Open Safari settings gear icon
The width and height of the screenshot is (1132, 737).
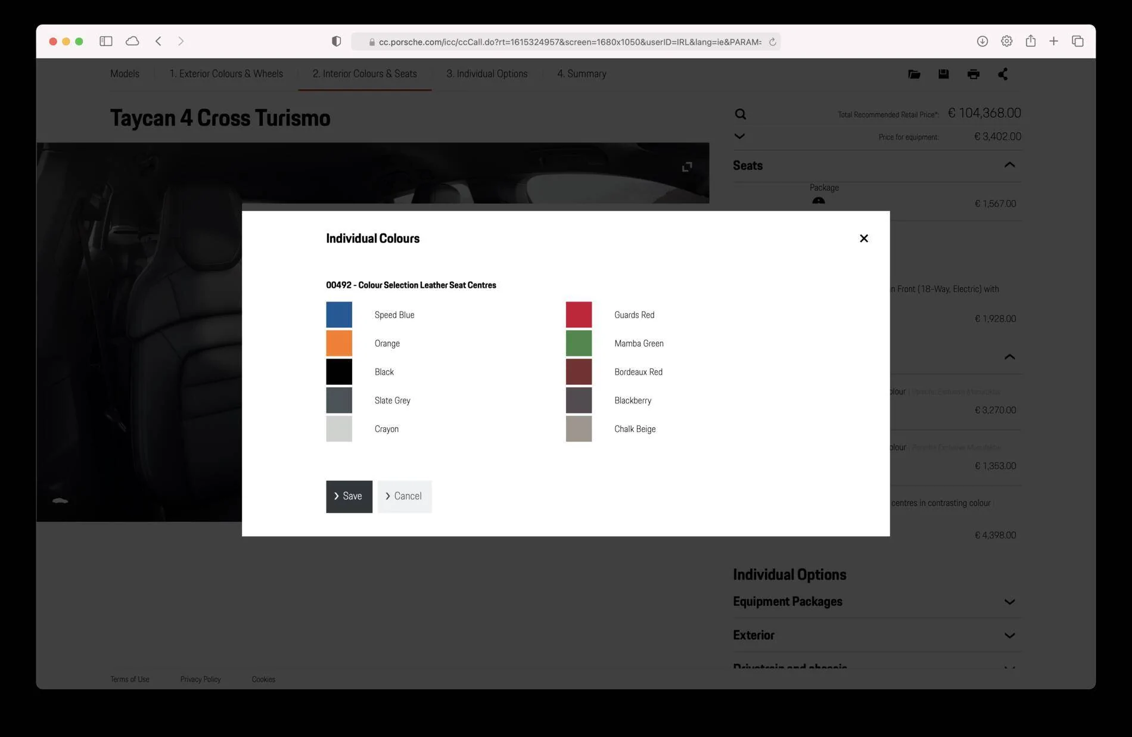coord(1006,41)
